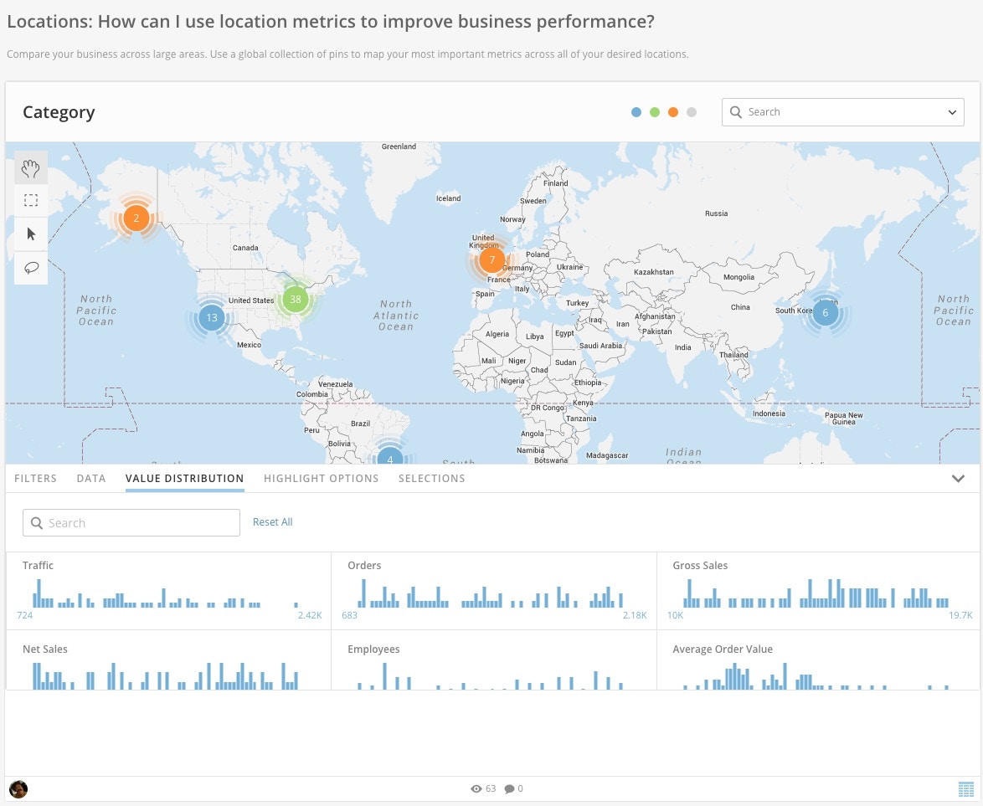This screenshot has width=983, height=806.
Task: Select the rectangle selection tool
Action: point(31,201)
